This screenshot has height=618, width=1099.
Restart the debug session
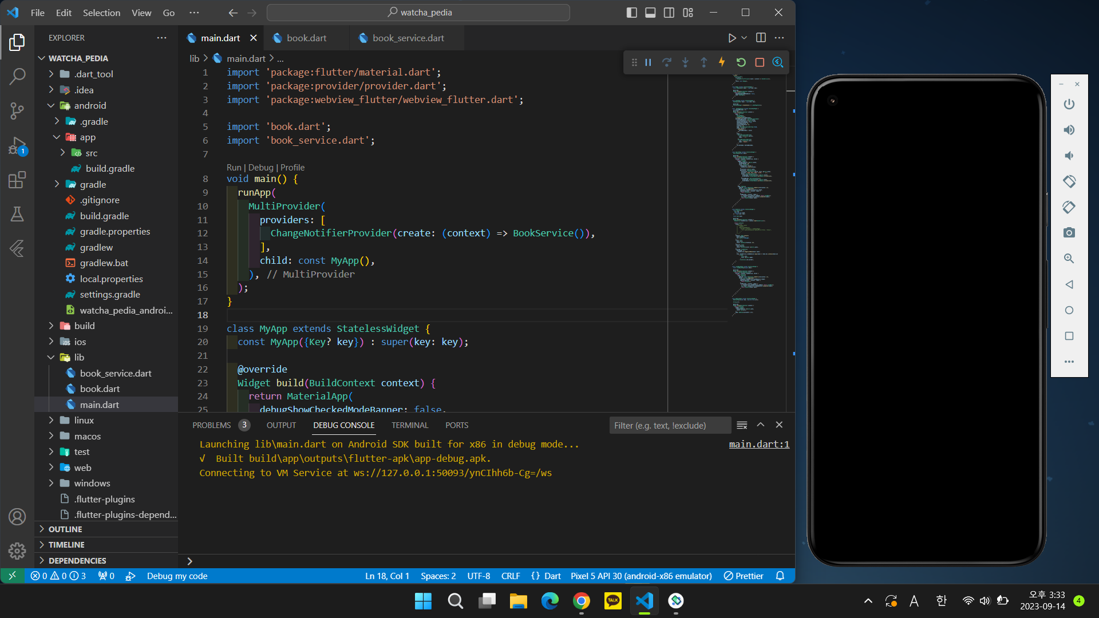(741, 62)
